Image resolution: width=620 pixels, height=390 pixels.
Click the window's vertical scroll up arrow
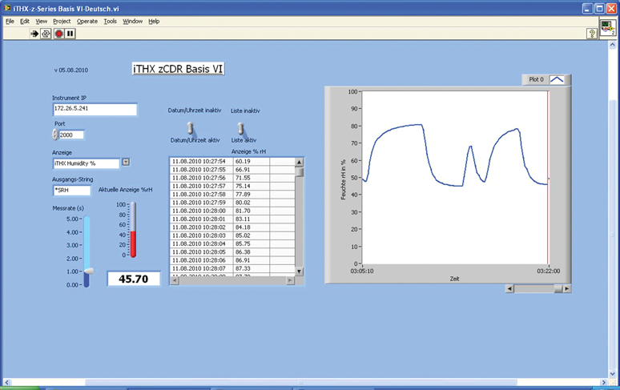tap(613, 45)
